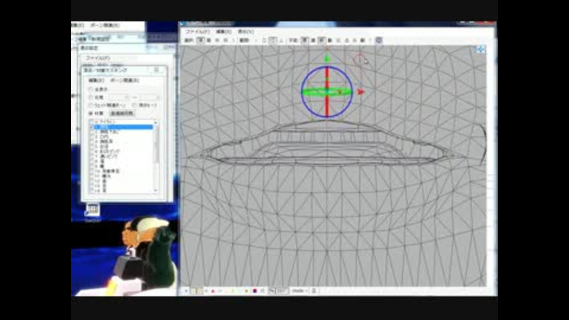This screenshot has height=320, width=569.
Task: Click the green Y-axis arrowhead of the gizmo
Action: pos(327,58)
